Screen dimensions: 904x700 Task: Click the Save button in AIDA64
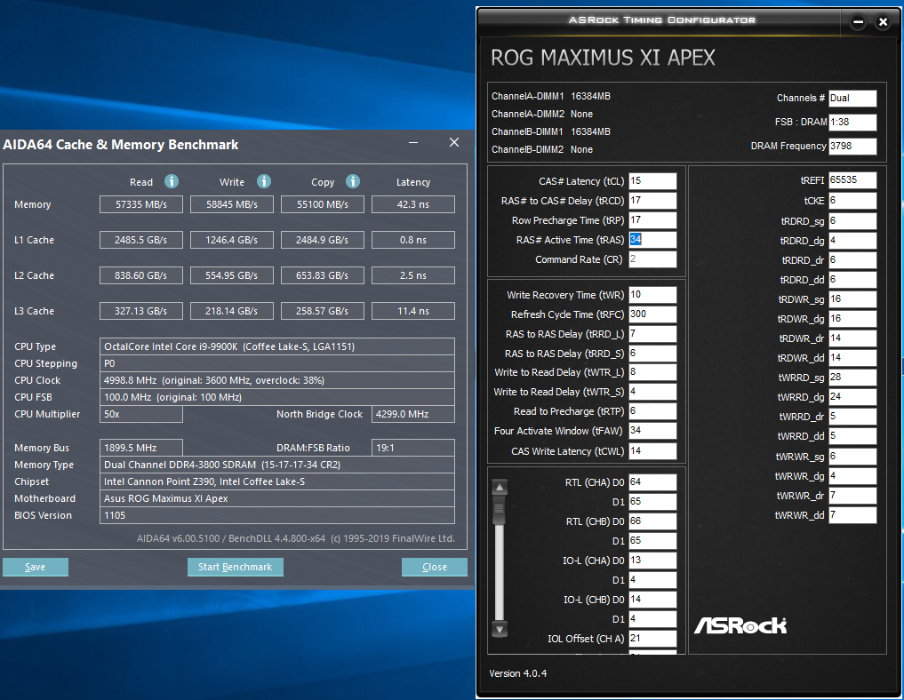click(x=36, y=567)
